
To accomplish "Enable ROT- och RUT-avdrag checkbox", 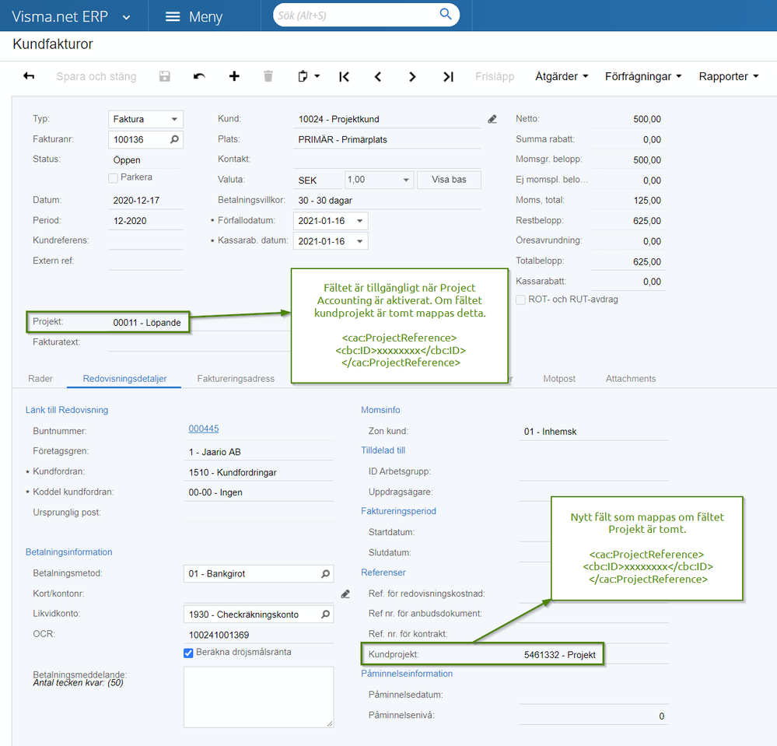I will [x=520, y=299].
